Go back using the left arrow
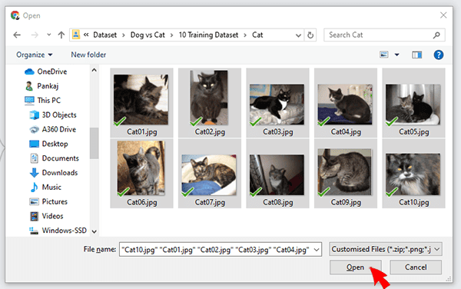Screen dimensions: 461x289 click(17, 35)
